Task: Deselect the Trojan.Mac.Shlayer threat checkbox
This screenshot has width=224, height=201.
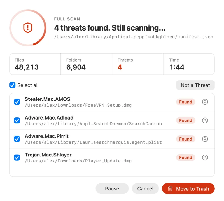Action: (x=17, y=158)
